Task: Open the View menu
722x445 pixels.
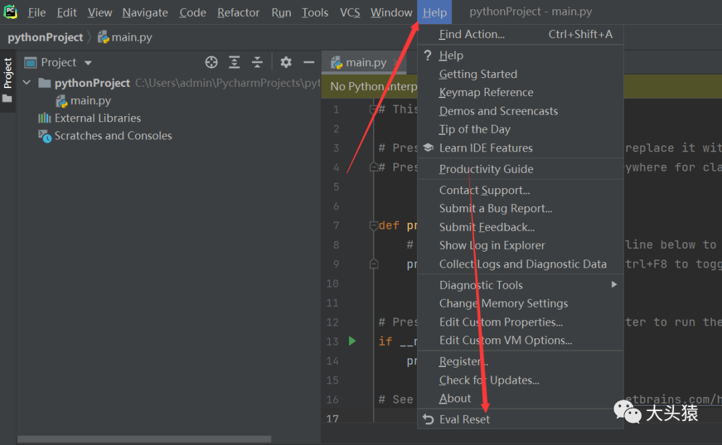Action: tap(100, 13)
